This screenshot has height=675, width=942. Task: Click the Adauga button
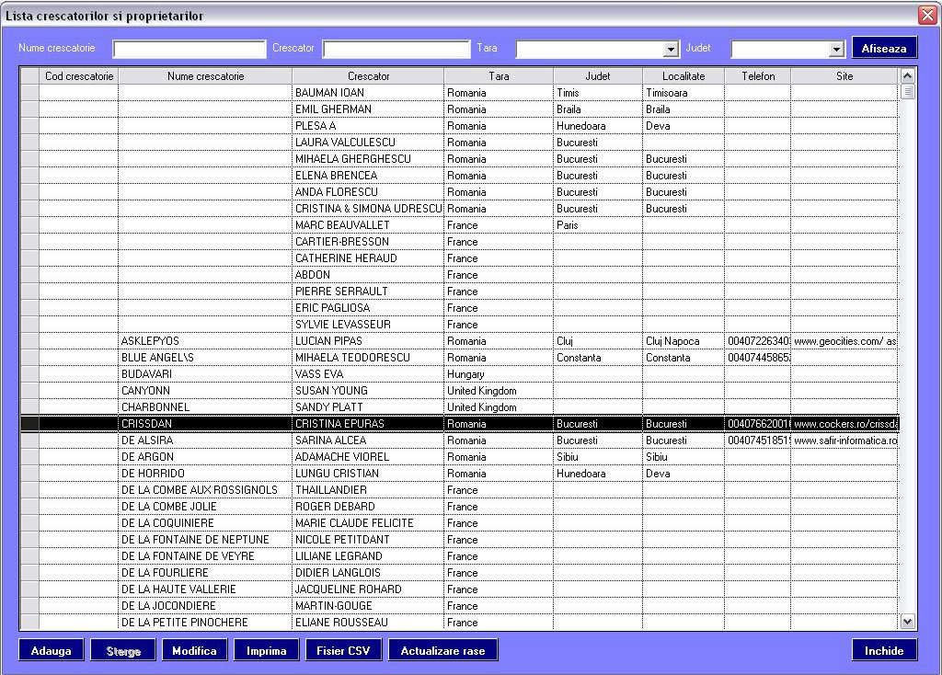pos(52,650)
